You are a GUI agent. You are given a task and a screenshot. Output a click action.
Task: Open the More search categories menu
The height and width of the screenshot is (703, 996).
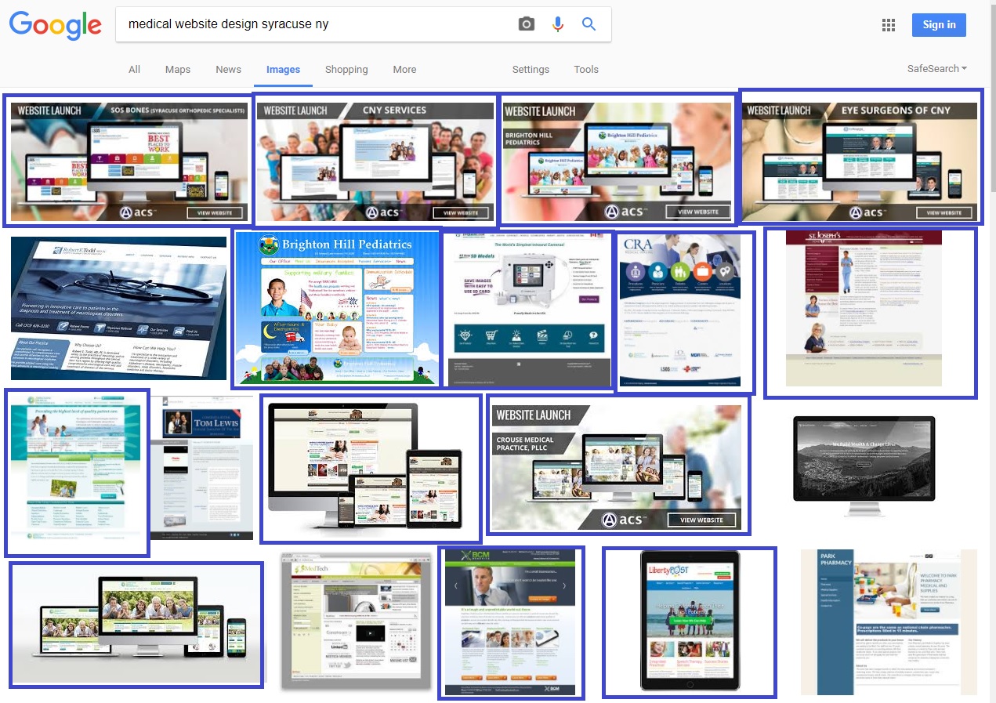point(404,69)
